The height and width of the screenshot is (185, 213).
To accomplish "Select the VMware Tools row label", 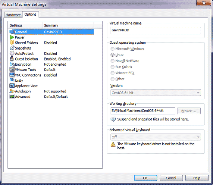I will 25,70.
